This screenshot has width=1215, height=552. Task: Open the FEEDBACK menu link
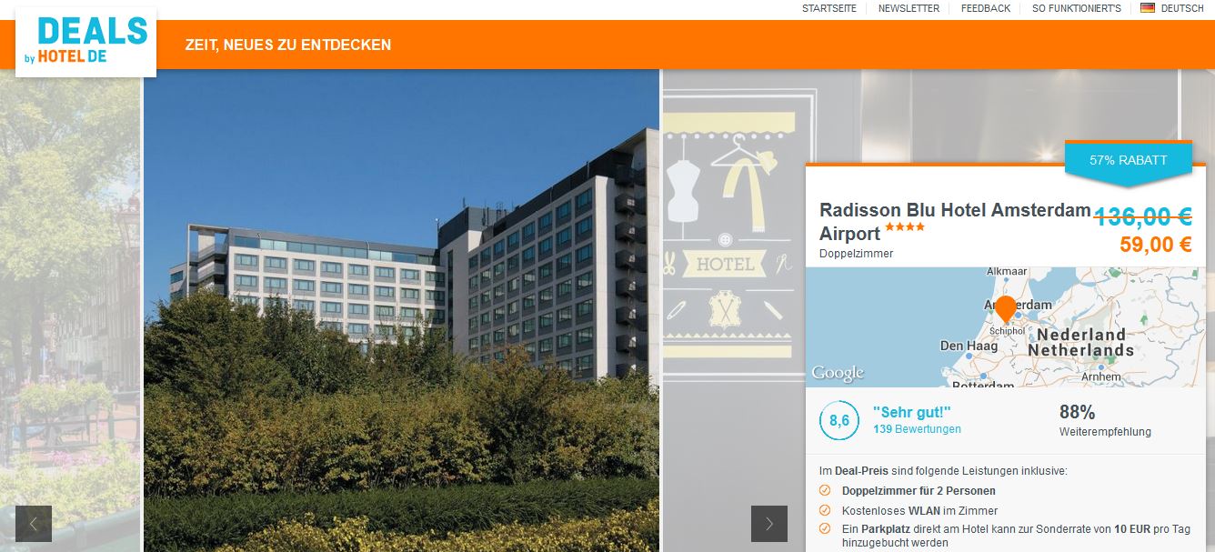[986, 8]
